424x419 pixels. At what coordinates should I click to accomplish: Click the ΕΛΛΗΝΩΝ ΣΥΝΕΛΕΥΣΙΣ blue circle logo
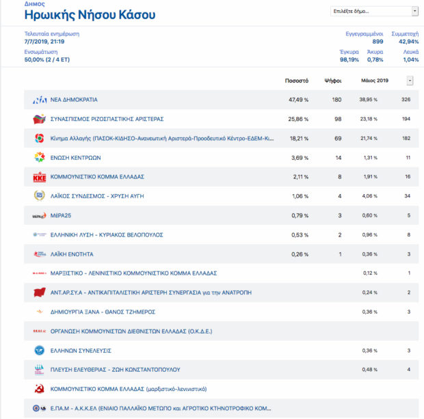point(40,351)
